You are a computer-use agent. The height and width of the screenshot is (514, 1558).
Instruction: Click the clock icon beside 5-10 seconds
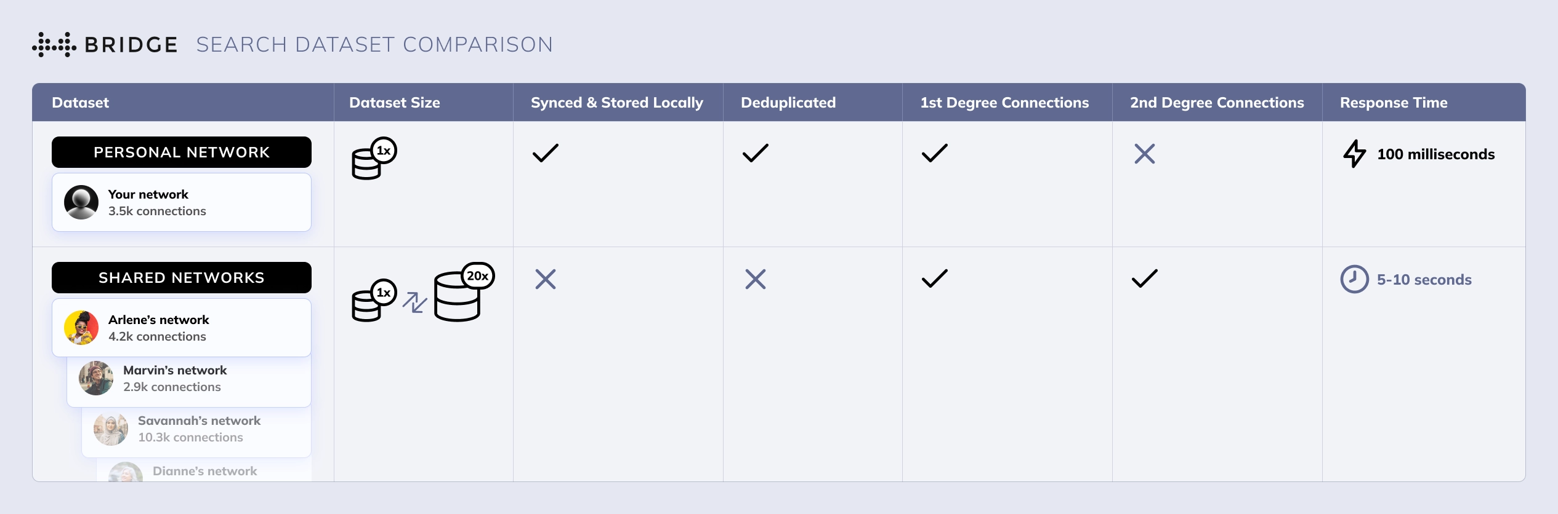(x=1354, y=279)
